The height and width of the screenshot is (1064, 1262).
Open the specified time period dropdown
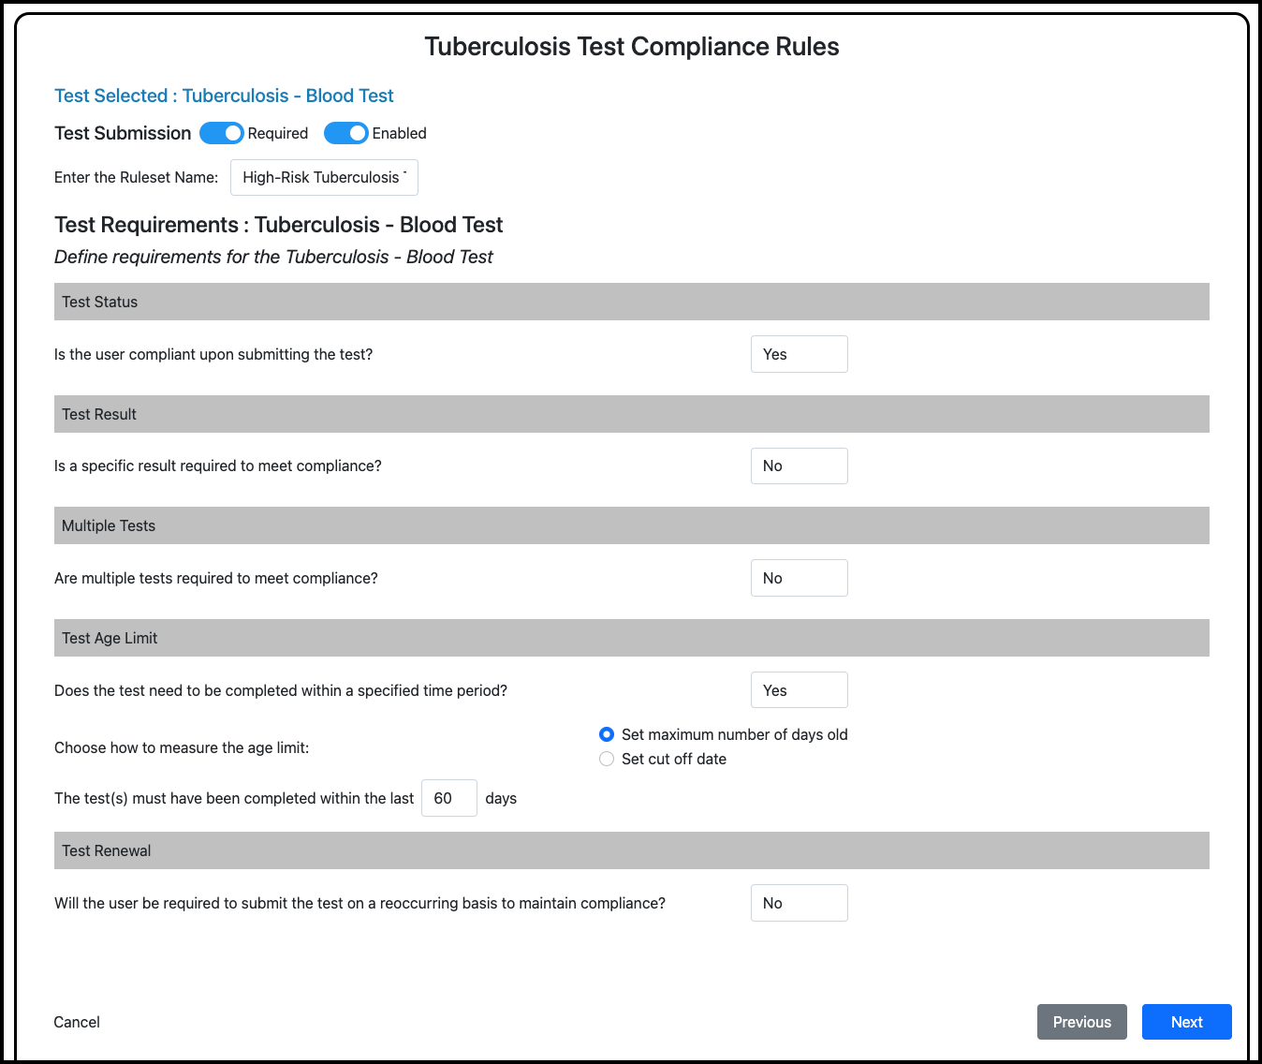[x=799, y=690]
